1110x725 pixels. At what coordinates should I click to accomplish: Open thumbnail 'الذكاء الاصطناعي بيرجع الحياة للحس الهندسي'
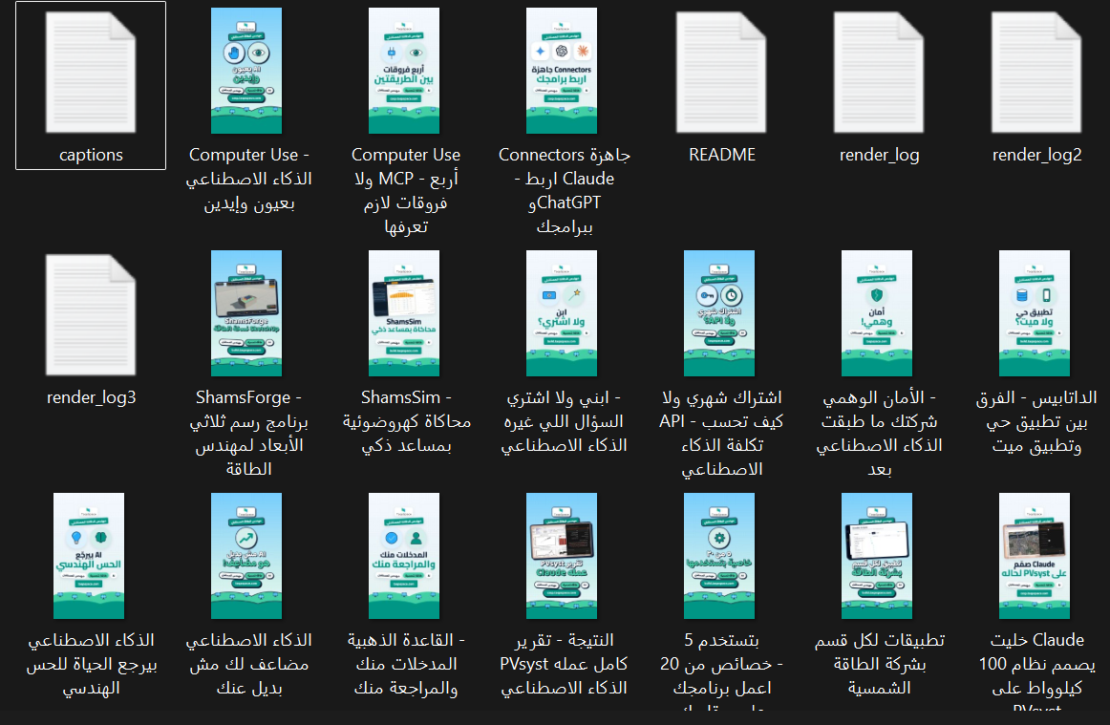point(89,557)
